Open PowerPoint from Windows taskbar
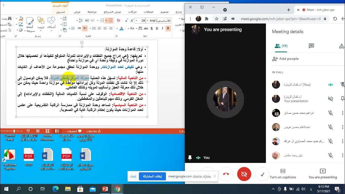This screenshot has height=194, width=345. pos(105,189)
